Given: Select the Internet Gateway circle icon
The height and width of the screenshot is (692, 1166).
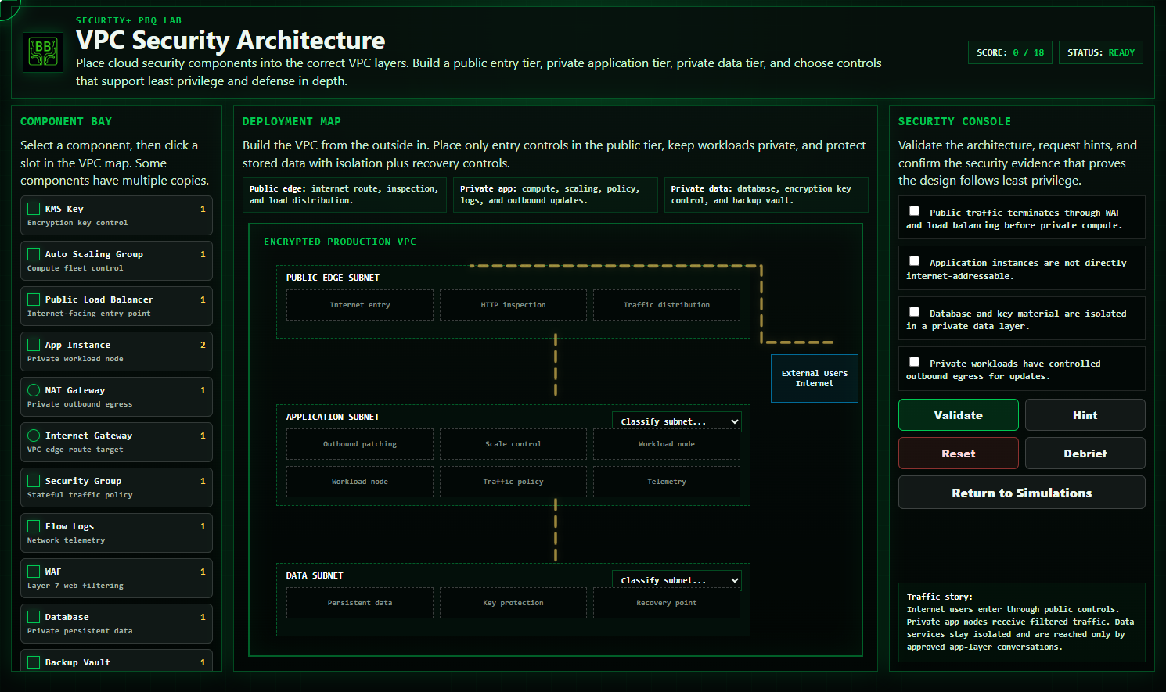Looking at the screenshot, I should click(34, 436).
